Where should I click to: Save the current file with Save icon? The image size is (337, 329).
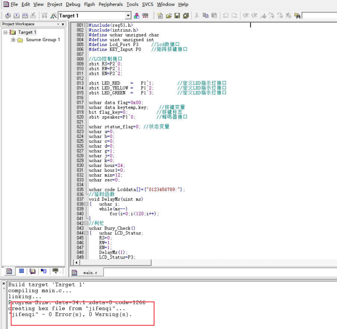coord(177,15)
